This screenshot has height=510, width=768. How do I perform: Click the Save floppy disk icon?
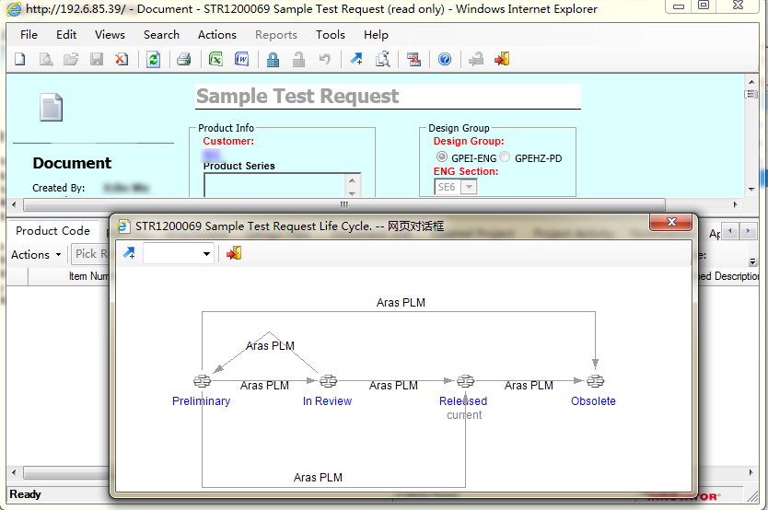point(97,60)
